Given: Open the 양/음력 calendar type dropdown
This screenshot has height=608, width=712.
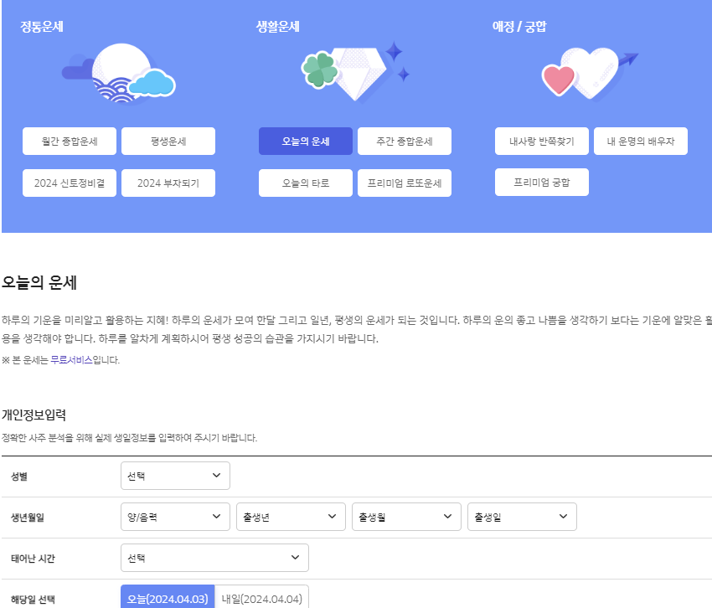Looking at the screenshot, I should [175, 516].
